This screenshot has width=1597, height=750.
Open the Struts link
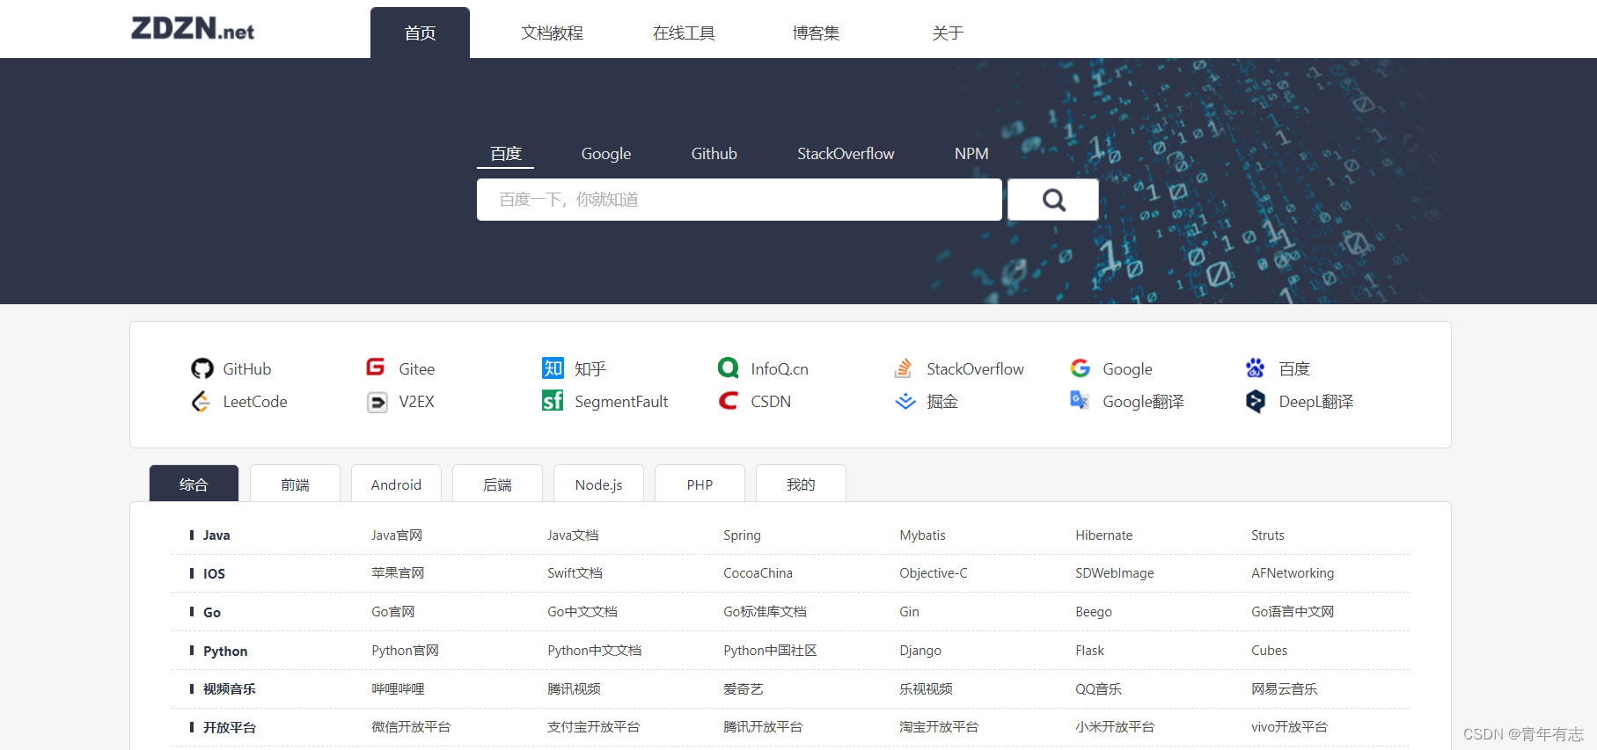tap(1267, 535)
